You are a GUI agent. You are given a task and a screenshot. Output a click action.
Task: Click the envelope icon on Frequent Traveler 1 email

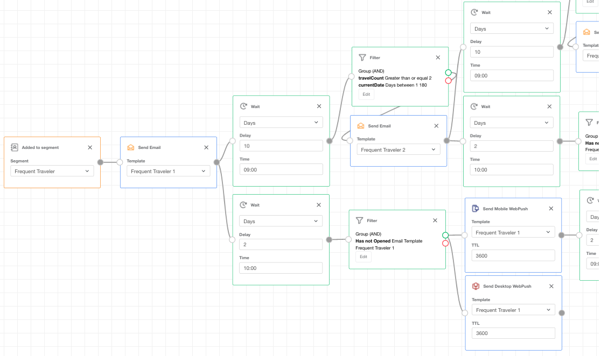click(130, 147)
